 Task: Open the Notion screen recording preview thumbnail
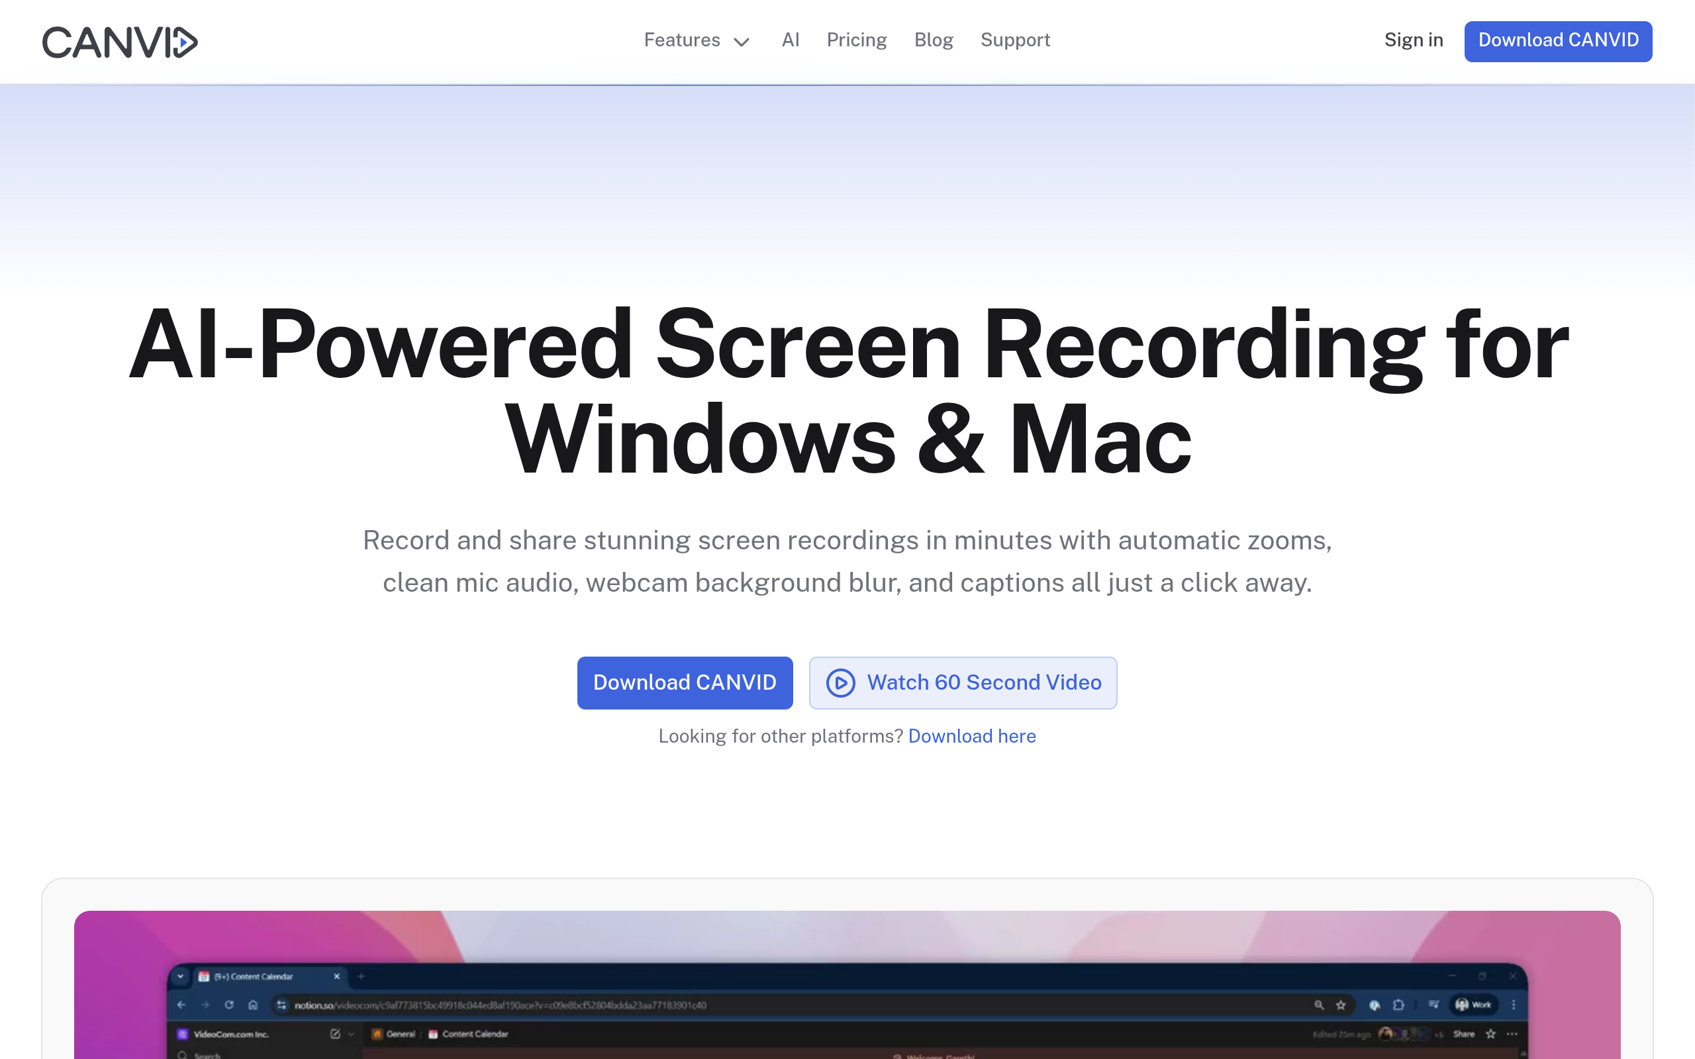pos(847,985)
